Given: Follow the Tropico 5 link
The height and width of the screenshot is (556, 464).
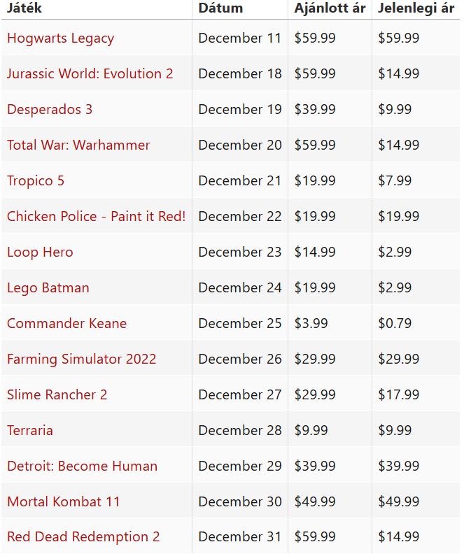Looking at the screenshot, I should (36, 181).
